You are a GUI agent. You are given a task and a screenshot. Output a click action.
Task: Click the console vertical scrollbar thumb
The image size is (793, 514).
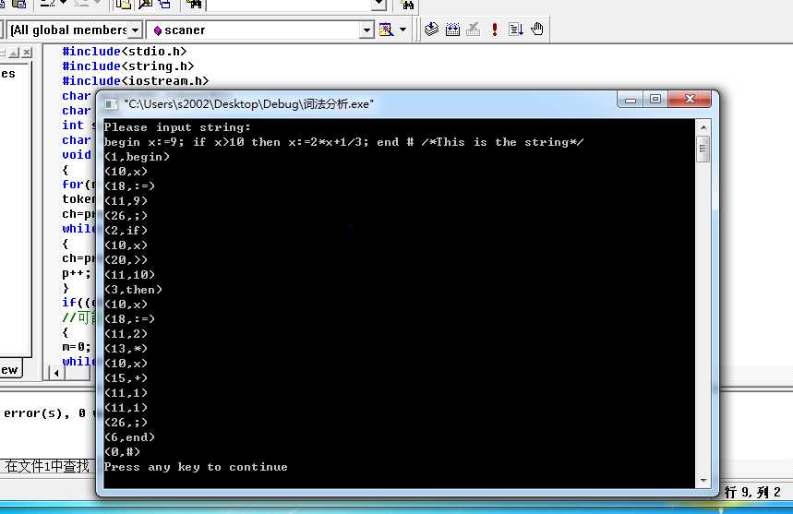click(x=703, y=149)
